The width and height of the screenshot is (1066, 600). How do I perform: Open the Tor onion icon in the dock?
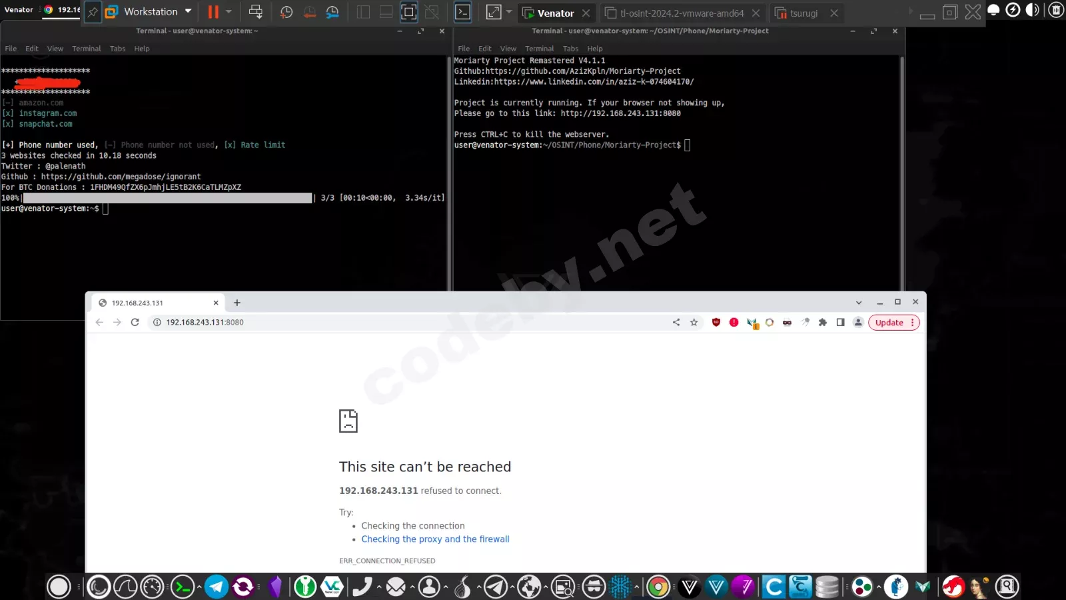pyautogui.click(x=462, y=588)
